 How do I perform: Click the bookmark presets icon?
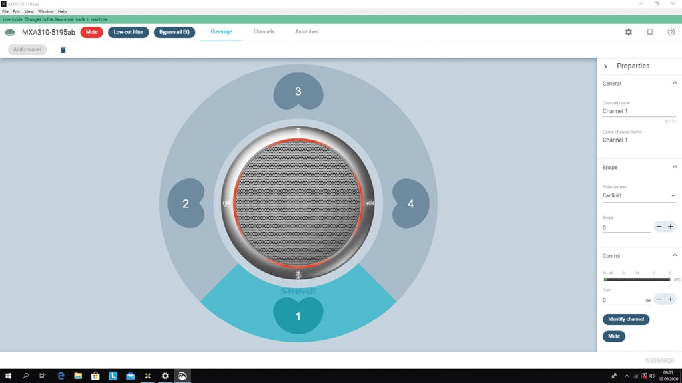(x=650, y=32)
